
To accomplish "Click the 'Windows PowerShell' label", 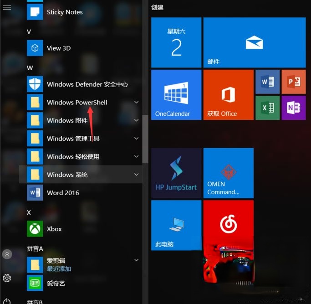I will [77, 103].
